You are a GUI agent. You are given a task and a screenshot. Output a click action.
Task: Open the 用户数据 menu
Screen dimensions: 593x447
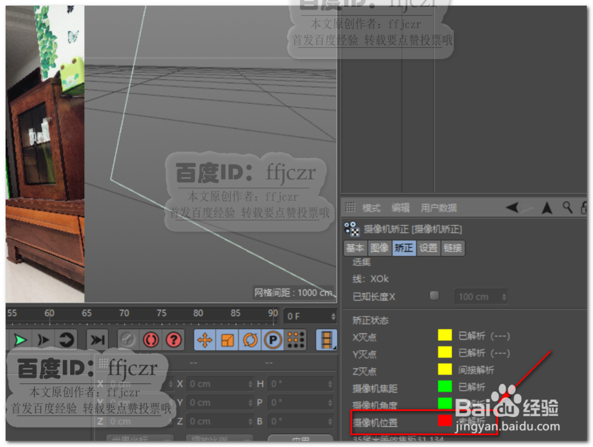(x=439, y=208)
